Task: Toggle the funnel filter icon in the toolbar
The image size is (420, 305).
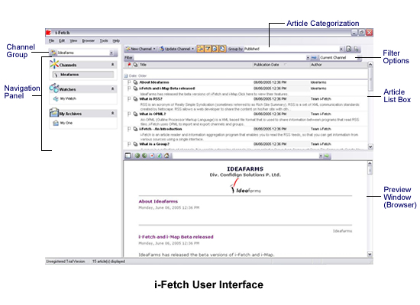Action: pos(208,49)
